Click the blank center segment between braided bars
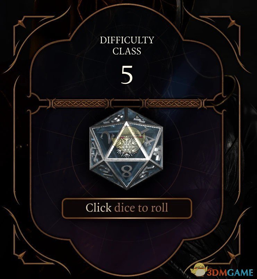Viewport: 257px width, 279px height. click(127, 103)
